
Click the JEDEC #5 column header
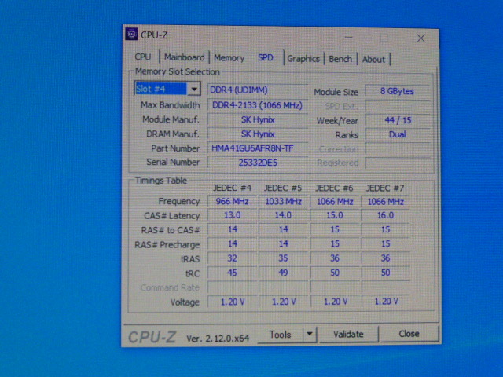pos(283,188)
